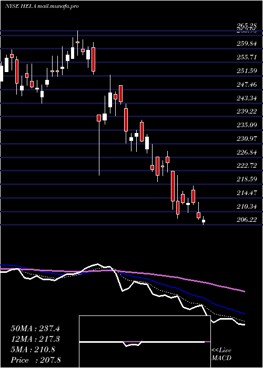This screenshot has width=263, height=368.
Task: Click the 251.59 price axis label
Action: 247,70
